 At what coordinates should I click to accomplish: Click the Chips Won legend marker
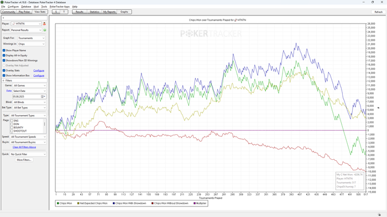(58, 203)
